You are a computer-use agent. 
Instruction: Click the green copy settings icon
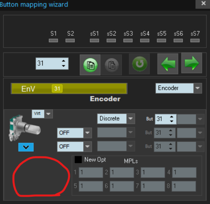tap(90, 65)
